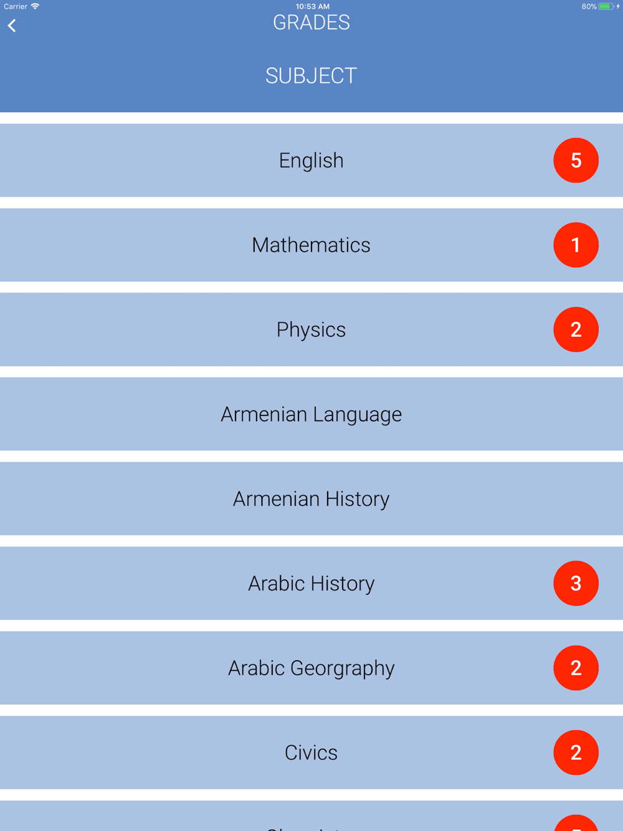Open Armenian Language grades

pyautogui.click(x=311, y=414)
